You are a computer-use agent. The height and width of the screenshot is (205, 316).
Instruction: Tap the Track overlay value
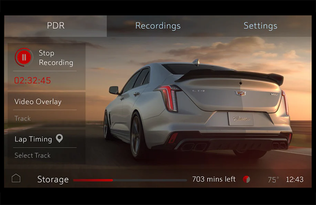pos(22,118)
